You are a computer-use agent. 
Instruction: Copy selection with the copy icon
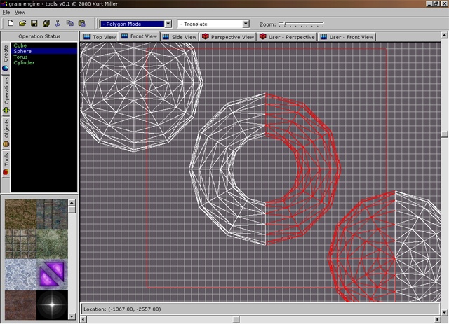69,23
